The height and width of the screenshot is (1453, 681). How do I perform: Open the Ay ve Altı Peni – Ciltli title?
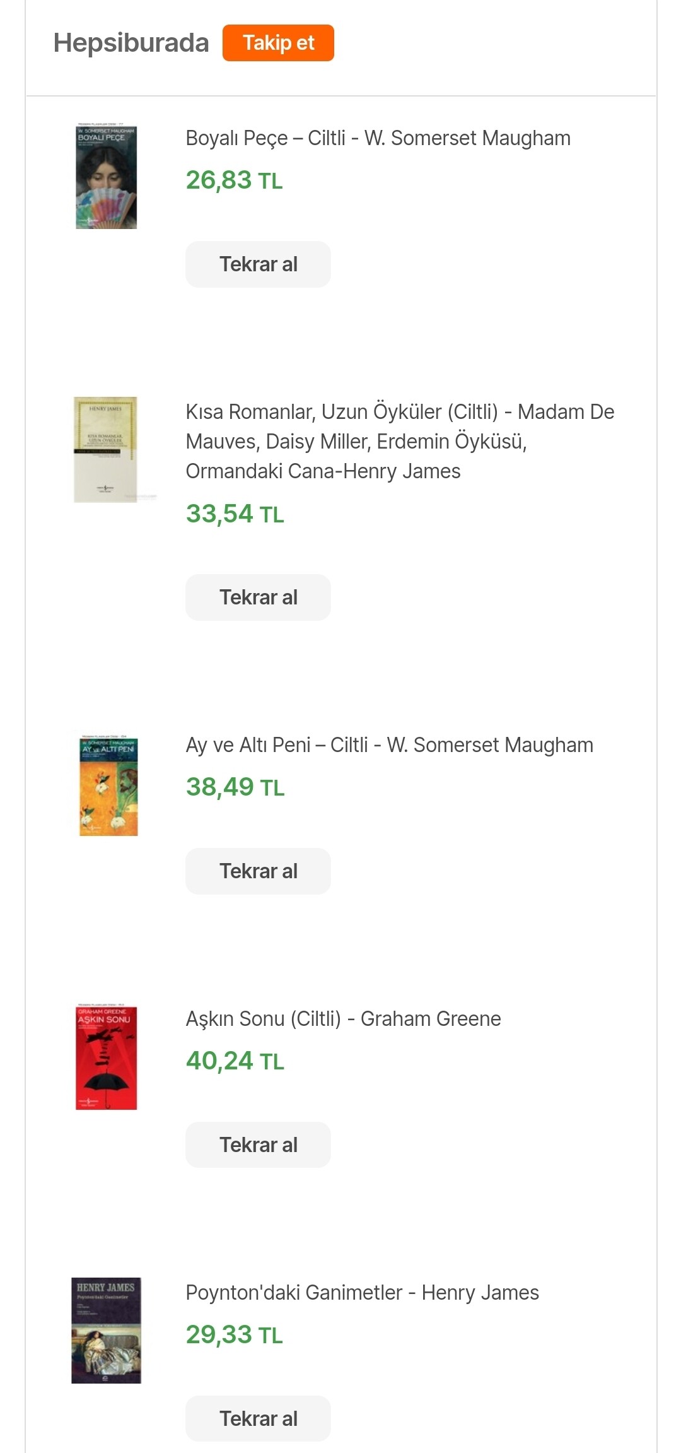(389, 745)
